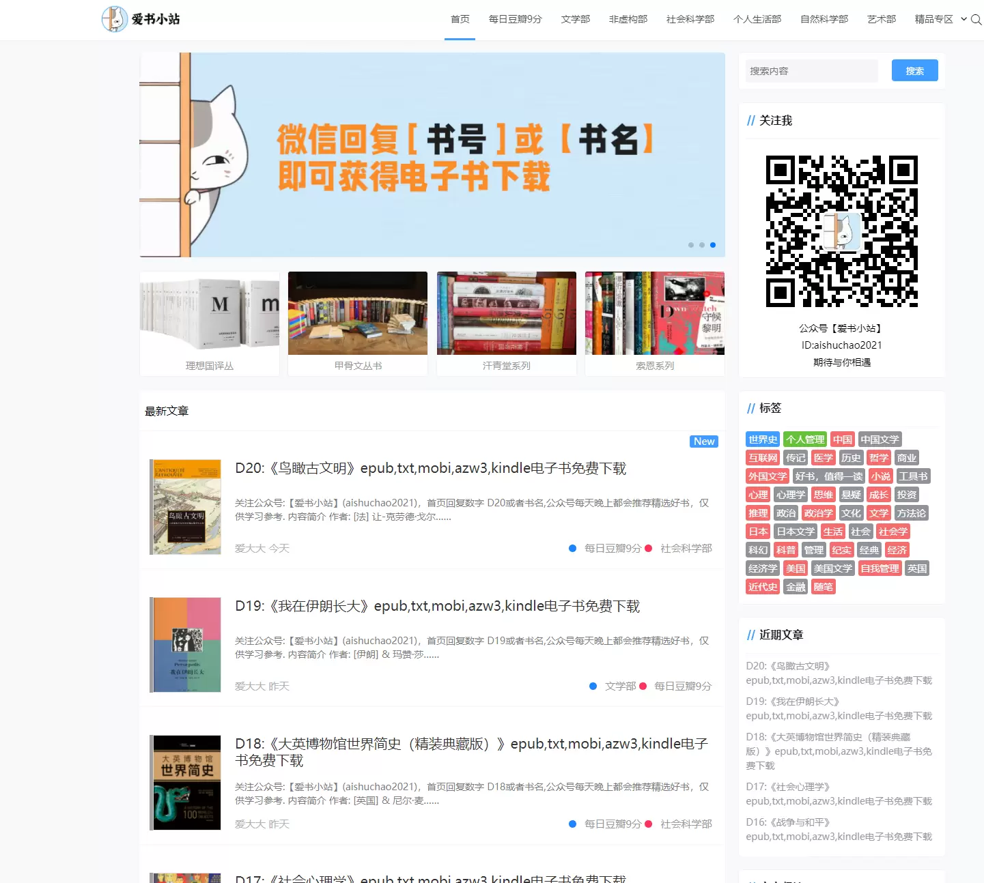Open the 个人生活部 menu item
This screenshot has width=984, height=883.
pyautogui.click(x=757, y=19)
